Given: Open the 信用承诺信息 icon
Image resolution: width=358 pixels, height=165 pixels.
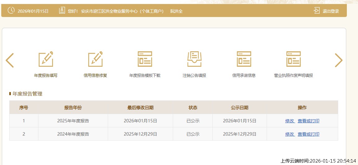Looking at the screenshot, I should point(244,59).
